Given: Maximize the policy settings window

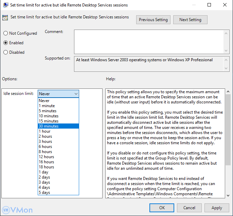Looking at the screenshot, I should (x=209, y=5).
